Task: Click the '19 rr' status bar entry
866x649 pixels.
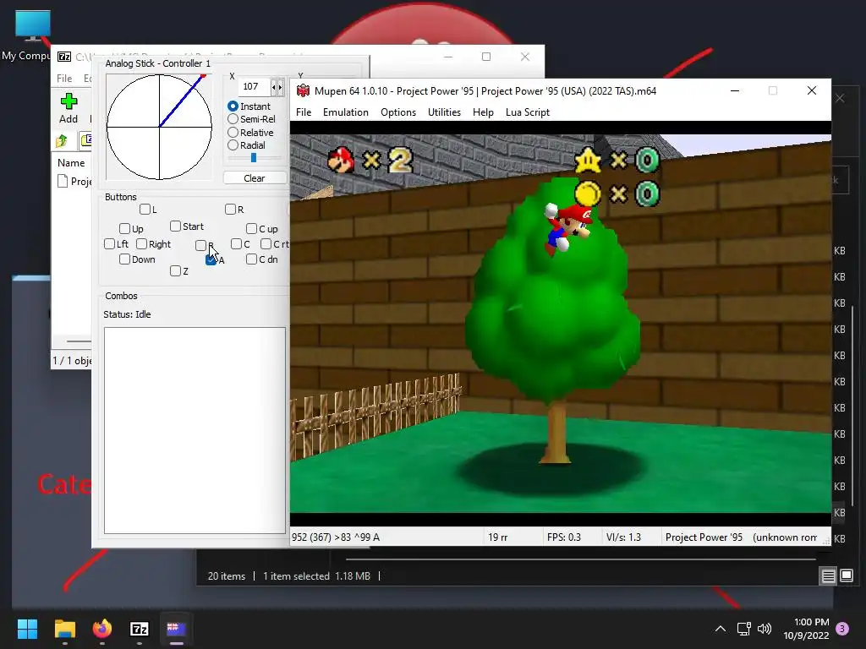Action: point(497,537)
